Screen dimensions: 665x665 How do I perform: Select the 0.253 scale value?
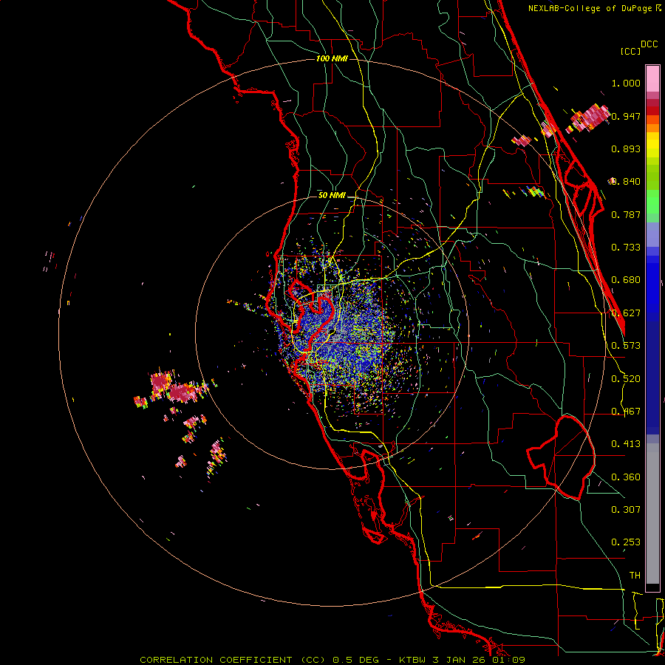pos(626,542)
